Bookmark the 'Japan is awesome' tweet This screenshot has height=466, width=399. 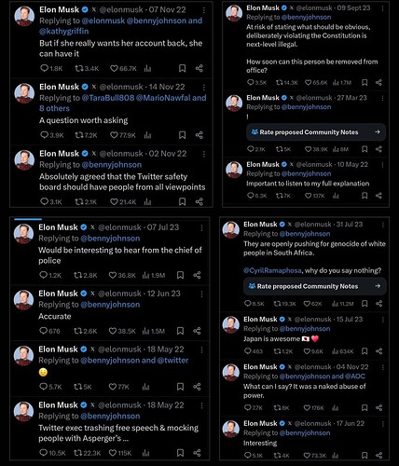(x=365, y=351)
